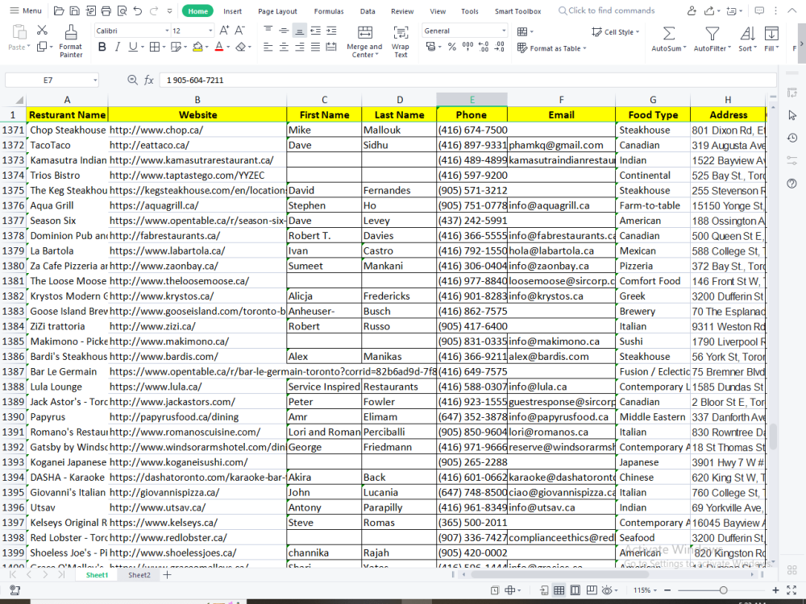Apply italic formatting
Image resolution: width=806 pixels, height=604 pixels.
[118, 48]
